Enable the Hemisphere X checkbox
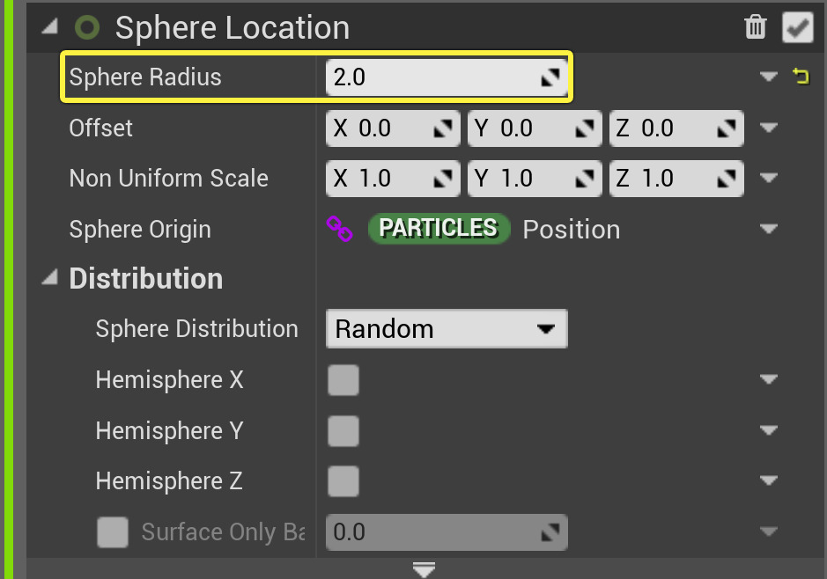 click(x=343, y=381)
